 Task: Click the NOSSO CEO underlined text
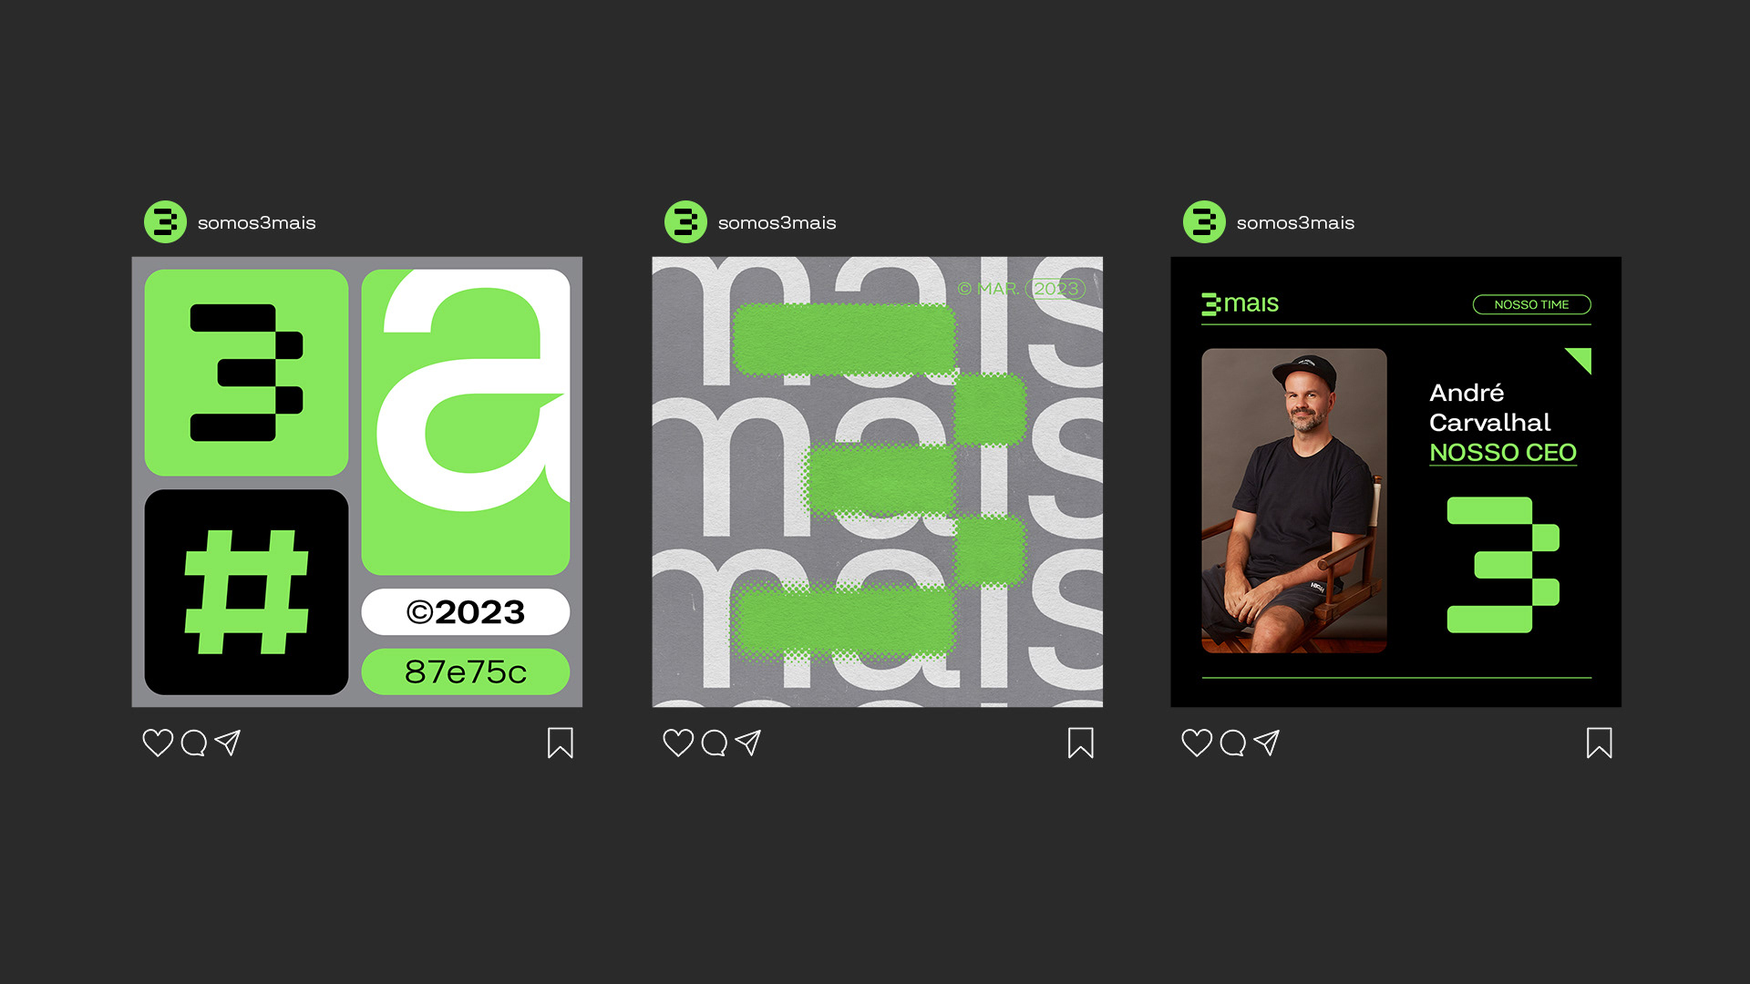1503,453
